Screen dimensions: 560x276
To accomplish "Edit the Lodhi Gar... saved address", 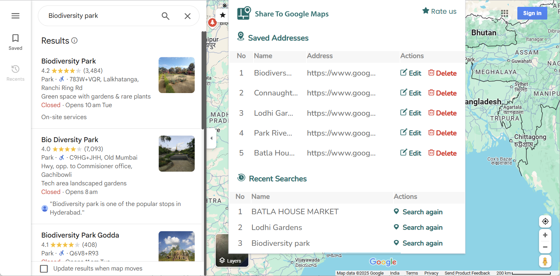I will point(411,113).
